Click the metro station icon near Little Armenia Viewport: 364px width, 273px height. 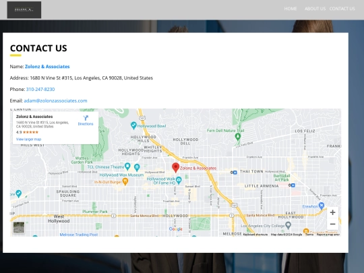point(292,185)
